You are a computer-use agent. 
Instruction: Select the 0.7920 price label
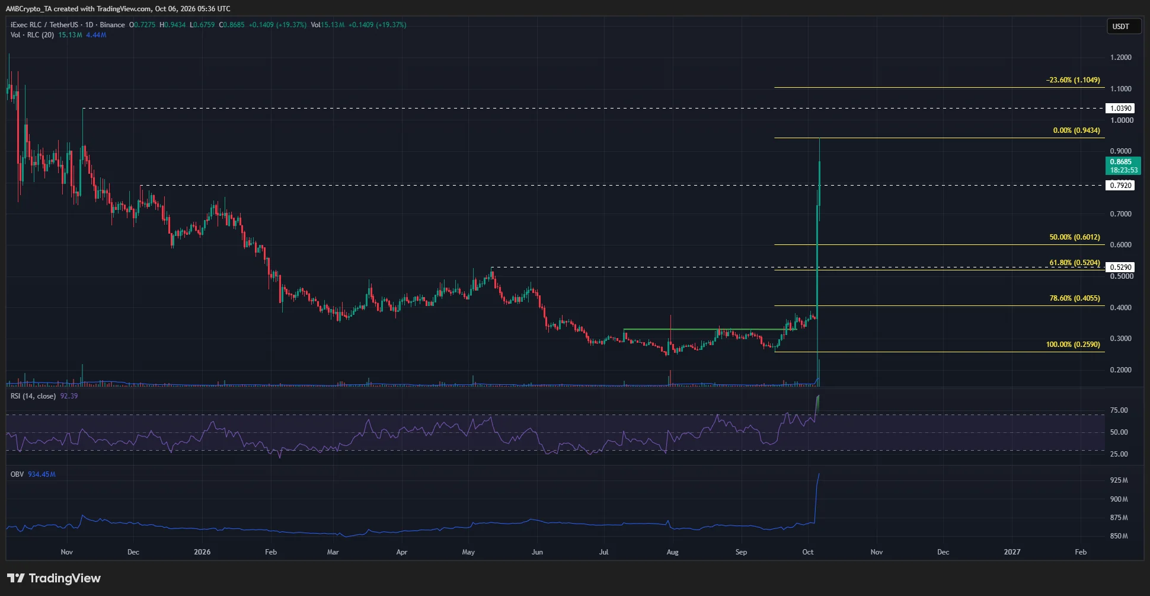coord(1121,186)
